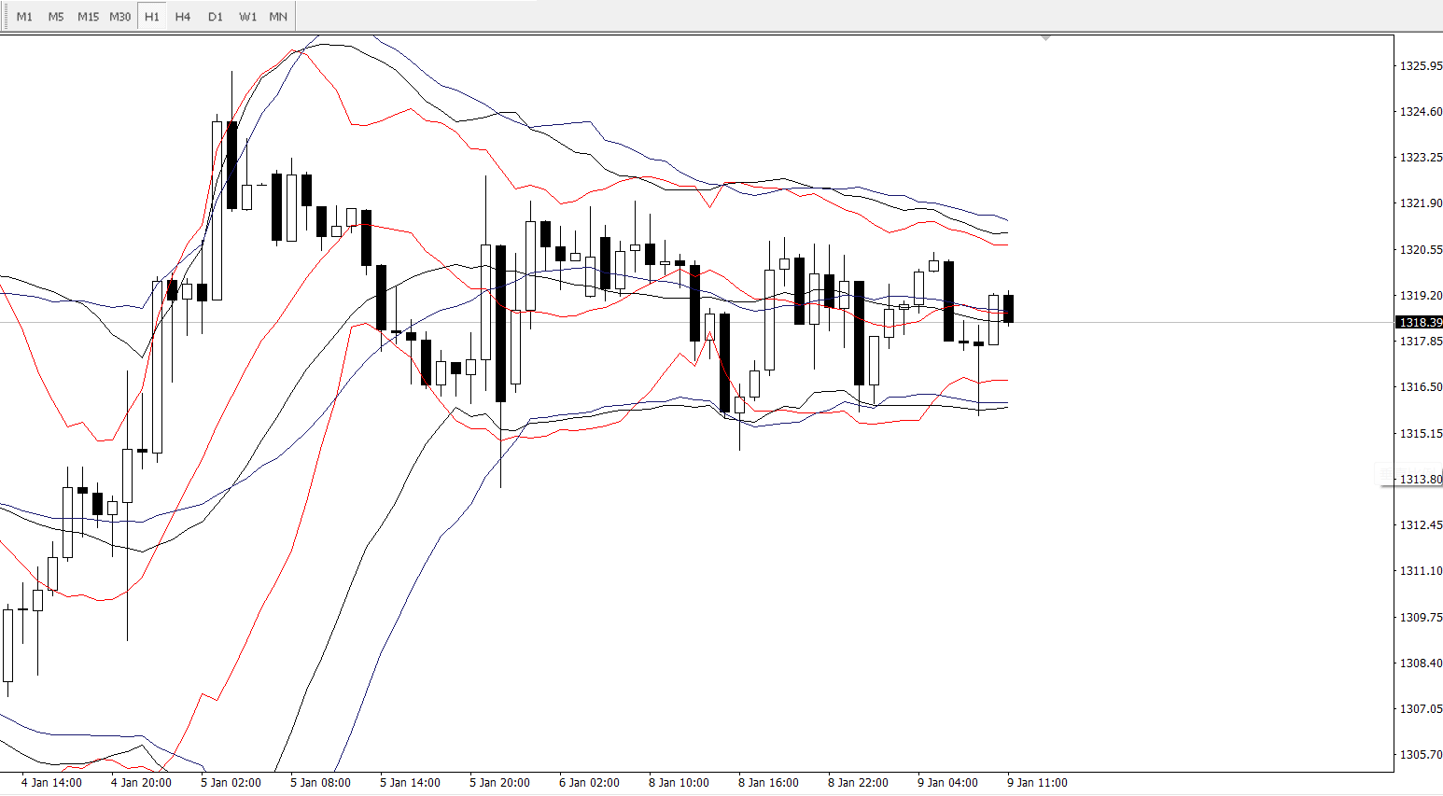Image resolution: width=1443 pixels, height=796 pixels.
Task: Change chart period to M15
Action: click(88, 17)
